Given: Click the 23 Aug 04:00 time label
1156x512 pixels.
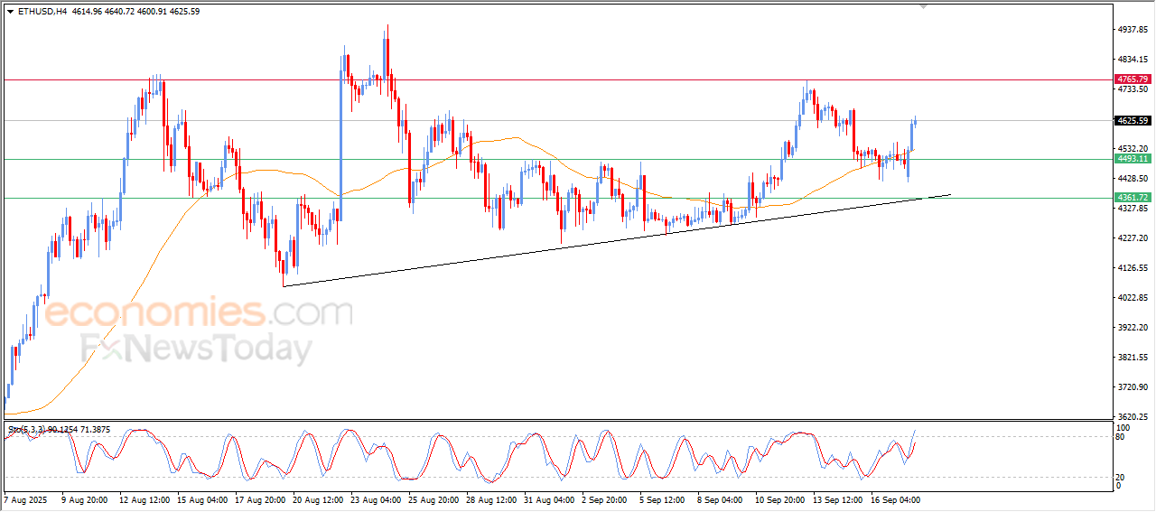Looking at the screenshot, I should 376,499.
